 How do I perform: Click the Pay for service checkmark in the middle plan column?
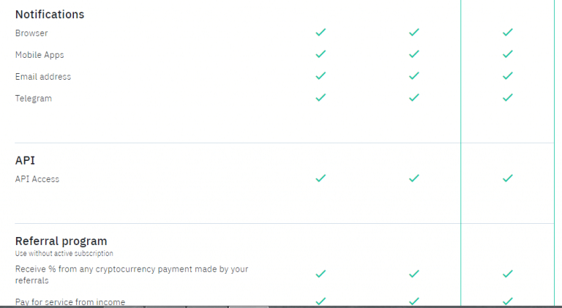[x=414, y=301]
